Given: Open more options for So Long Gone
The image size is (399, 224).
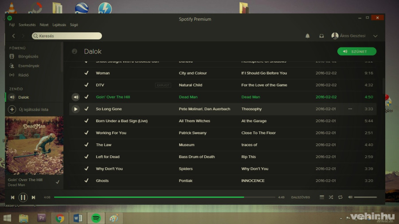Looking at the screenshot, I should pos(350,109).
